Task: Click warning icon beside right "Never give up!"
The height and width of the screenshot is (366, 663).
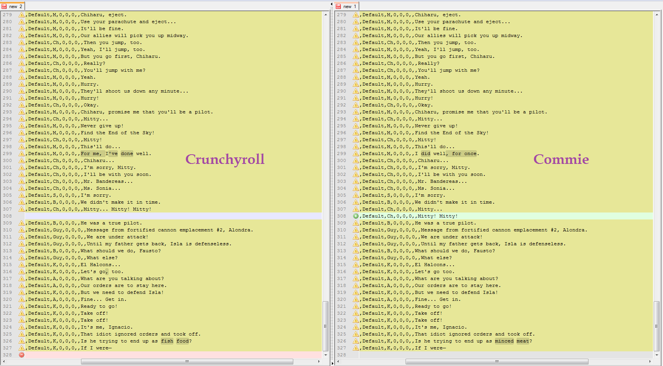Action: [x=356, y=126]
